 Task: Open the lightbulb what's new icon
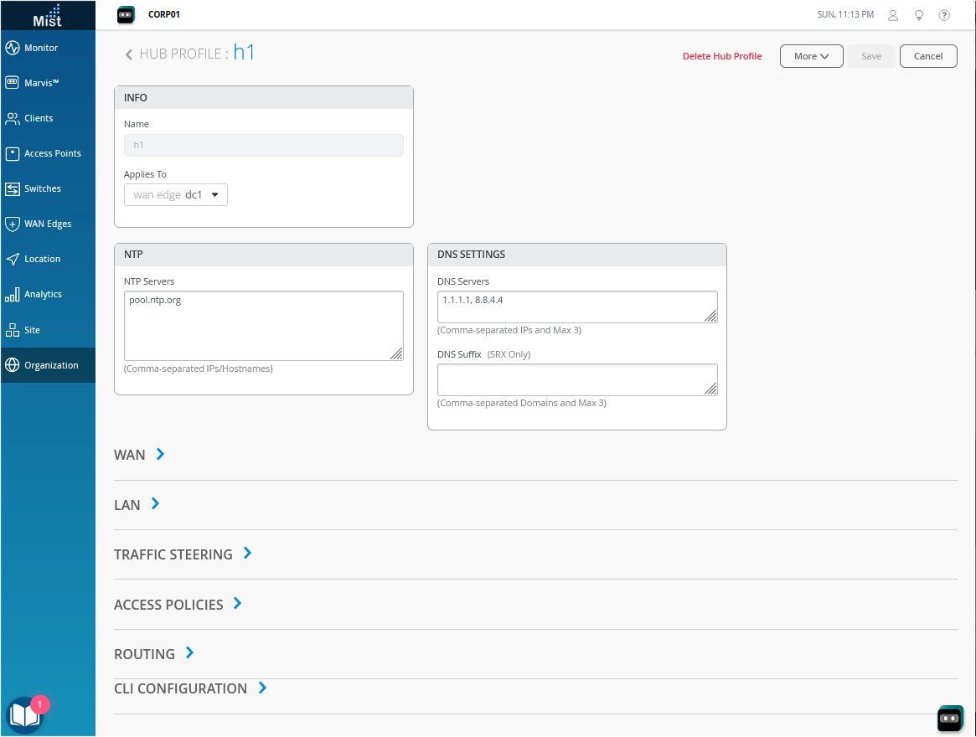919,15
